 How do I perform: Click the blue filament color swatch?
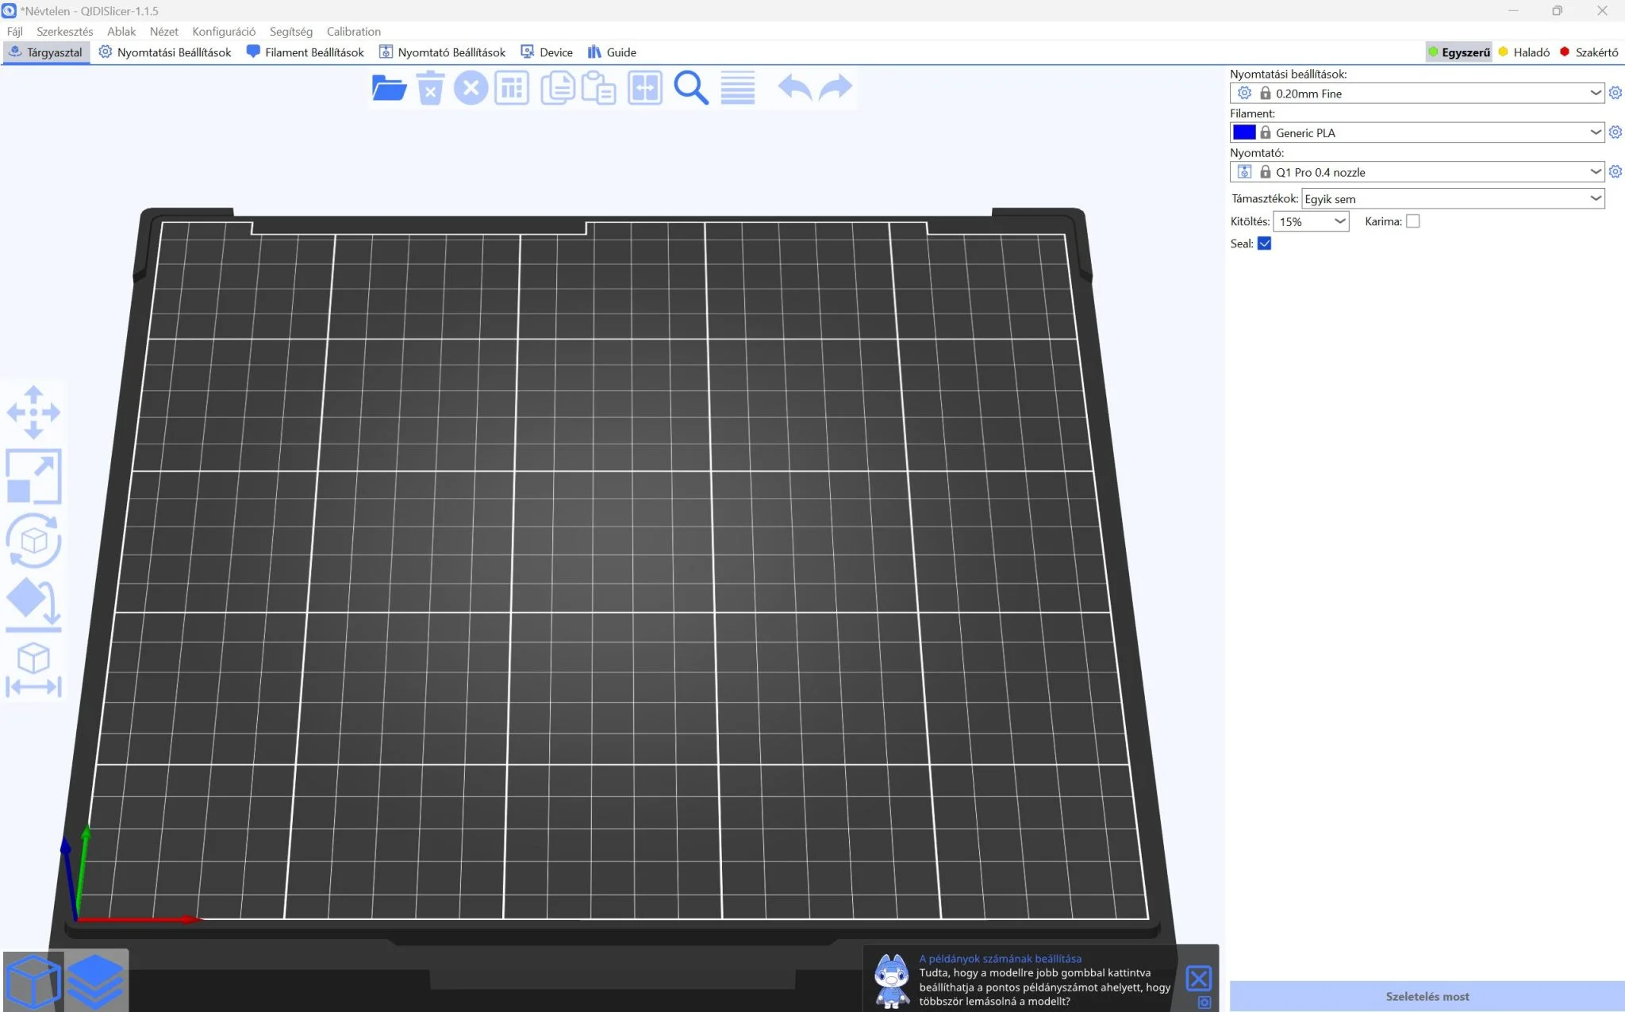point(1244,132)
